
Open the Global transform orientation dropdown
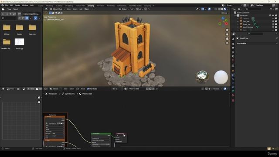coord(124,9)
